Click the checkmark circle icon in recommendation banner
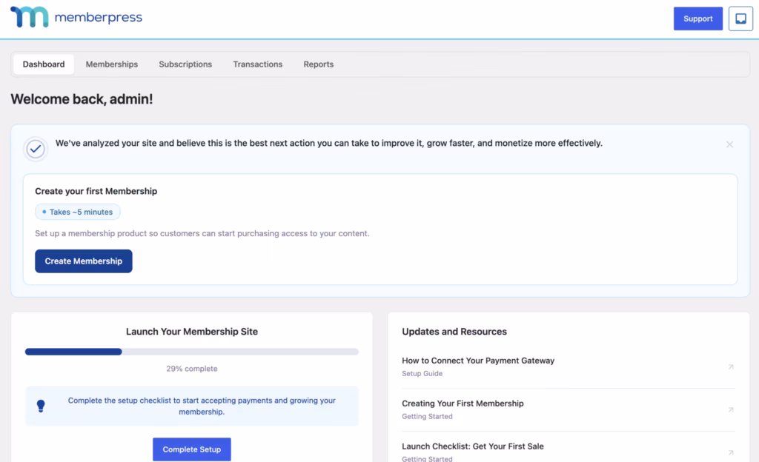Screen dimensions: 759x462 [x=36, y=149]
